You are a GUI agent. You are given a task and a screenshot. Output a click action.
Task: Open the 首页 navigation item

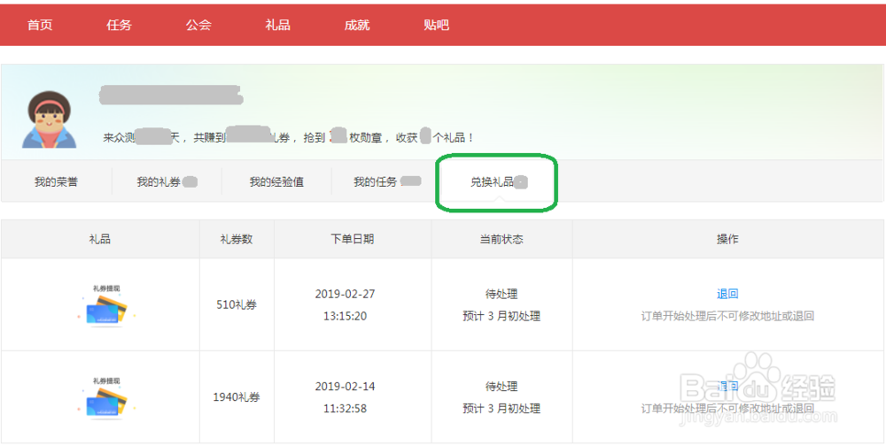40,25
